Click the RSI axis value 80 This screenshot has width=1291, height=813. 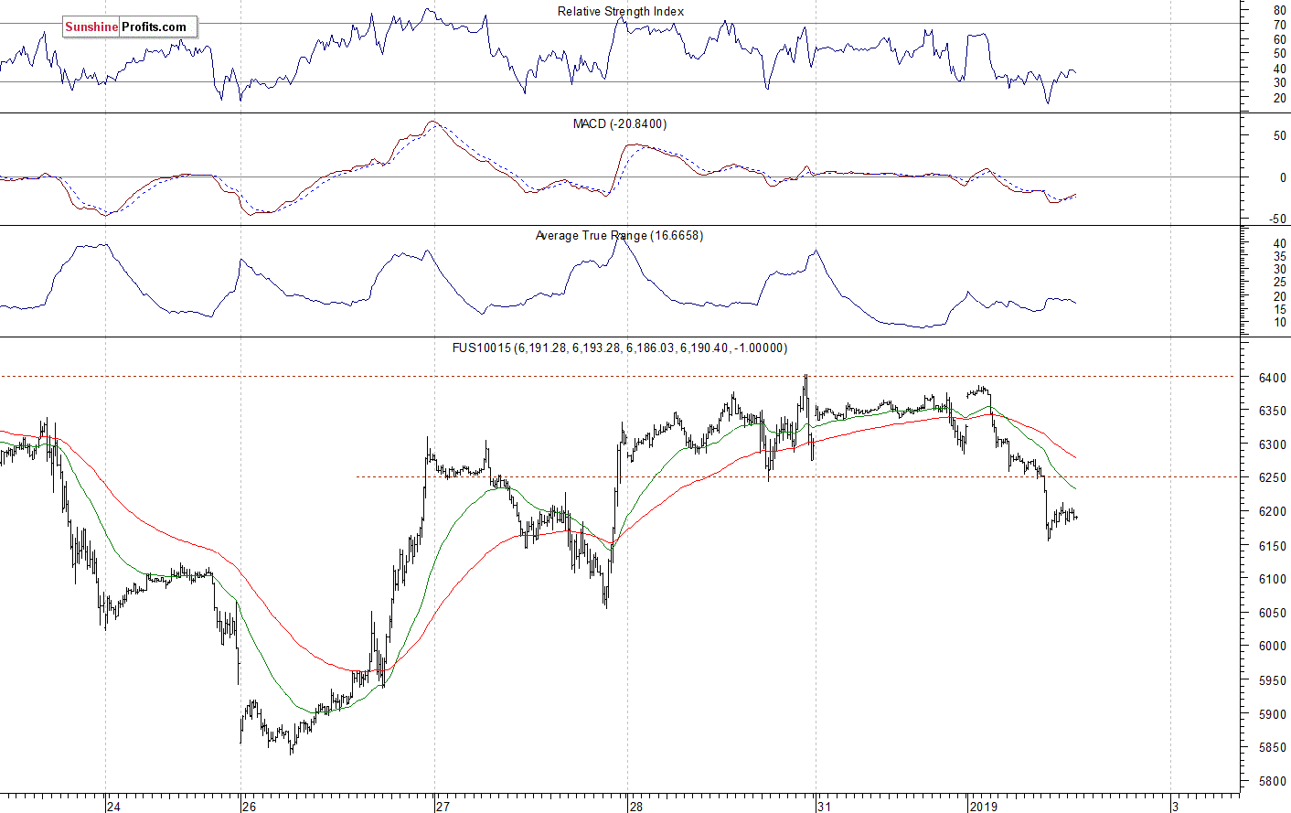1280,10
